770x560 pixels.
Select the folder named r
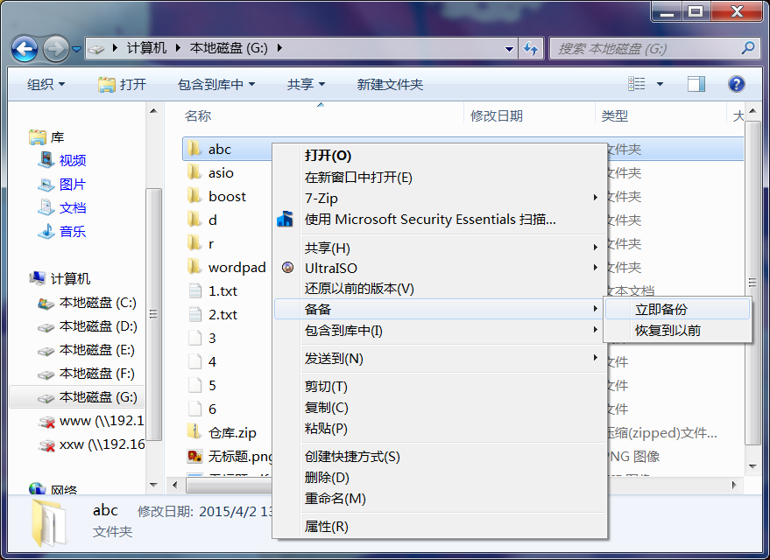pyautogui.click(x=211, y=243)
